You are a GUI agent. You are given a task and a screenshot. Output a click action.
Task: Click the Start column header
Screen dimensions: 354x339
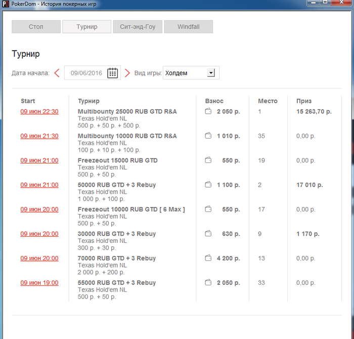point(28,101)
